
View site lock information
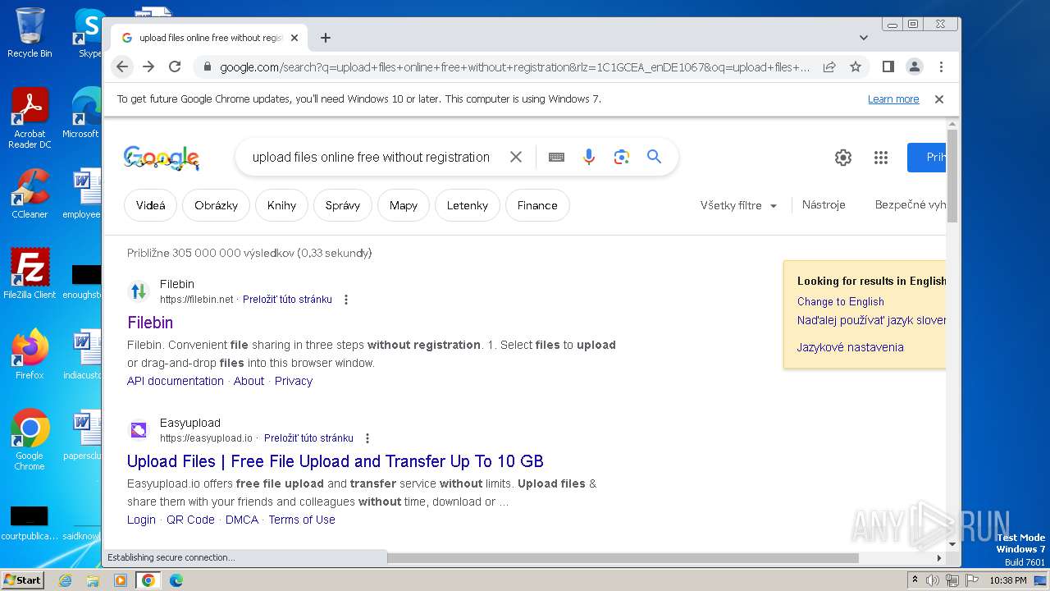coord(208,67)
